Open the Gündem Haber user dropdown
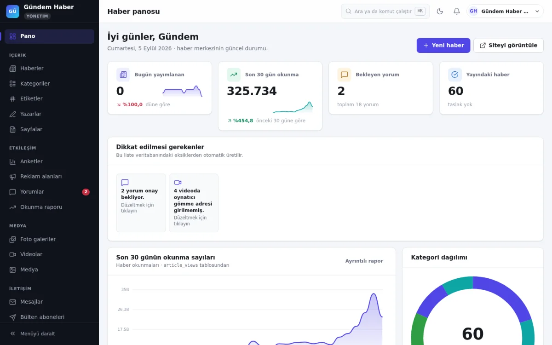The height and width of the screenshot is (345, 552). (505, 11)
